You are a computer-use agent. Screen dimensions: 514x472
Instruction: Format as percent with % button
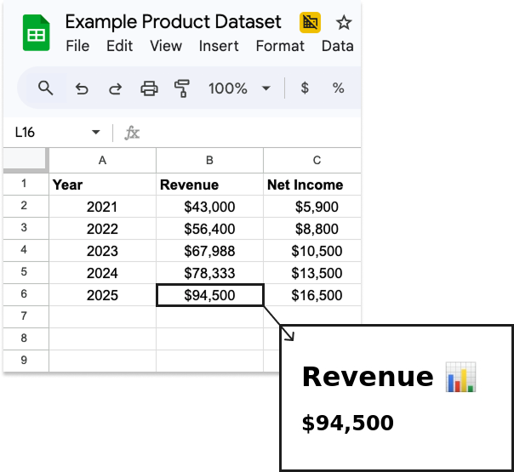[338, 88]
